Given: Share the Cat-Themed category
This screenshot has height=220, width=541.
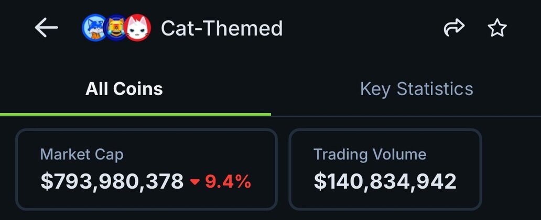Looking at the screenshot, I should [454, 28].
